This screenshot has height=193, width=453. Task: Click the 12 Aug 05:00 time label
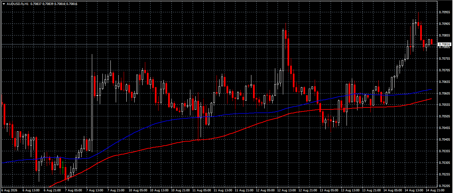pyautogui.click(x=265, y=191)
